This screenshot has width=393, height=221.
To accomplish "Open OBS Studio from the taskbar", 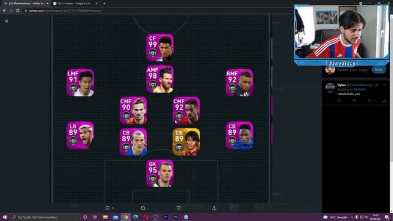I will (x=155, y=217).
